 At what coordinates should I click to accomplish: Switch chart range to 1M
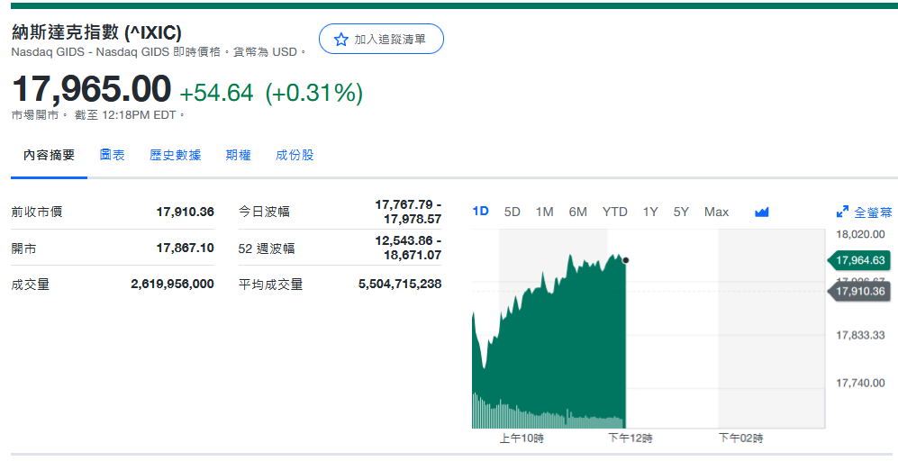[544, 212]
